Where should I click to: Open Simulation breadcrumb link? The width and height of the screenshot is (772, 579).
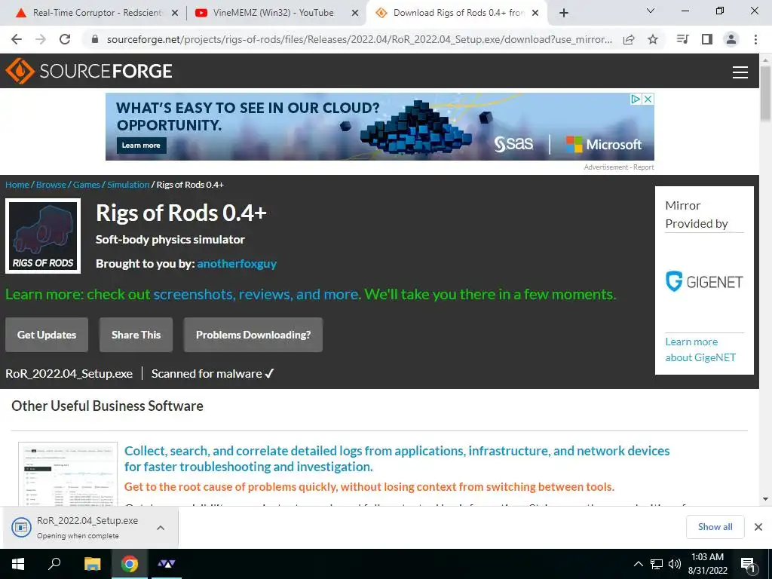[x=128, y=185]
